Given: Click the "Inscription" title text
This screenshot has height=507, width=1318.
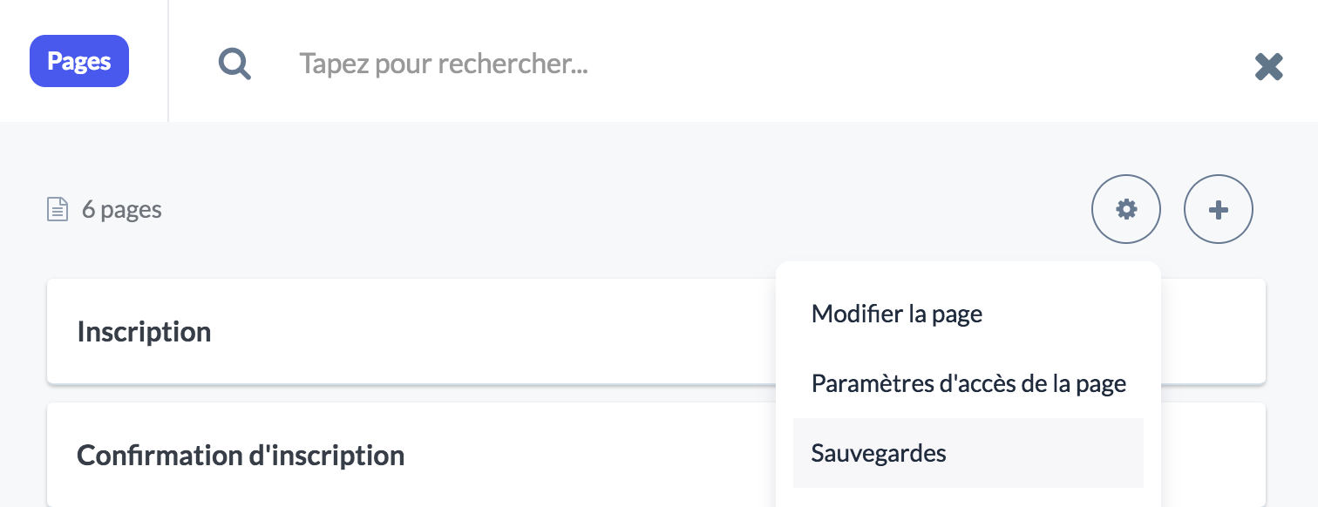Looking at the screenshot, I should coord(144,332).
